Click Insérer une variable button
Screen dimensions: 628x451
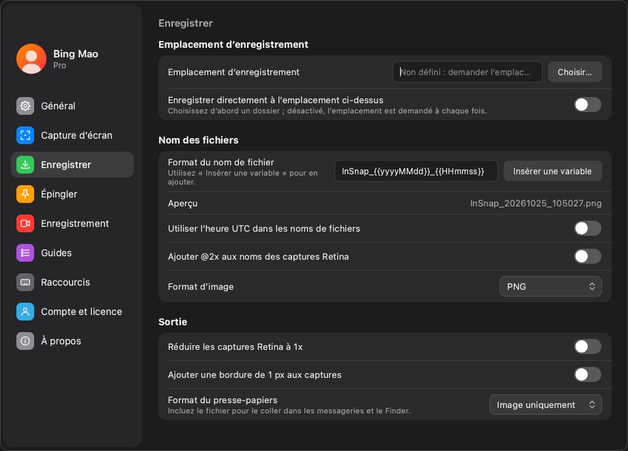(552, 172)
